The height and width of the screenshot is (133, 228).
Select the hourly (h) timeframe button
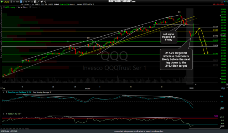[21, 2]
